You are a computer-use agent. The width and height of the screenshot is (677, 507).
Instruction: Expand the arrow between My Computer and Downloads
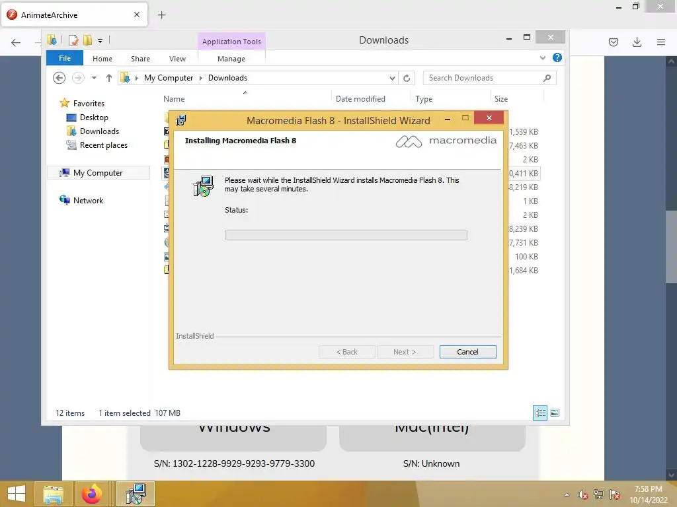201,78
